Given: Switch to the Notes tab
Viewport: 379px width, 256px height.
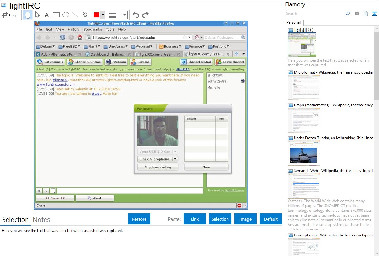Looking at the screenshot, I should [41, 220].
